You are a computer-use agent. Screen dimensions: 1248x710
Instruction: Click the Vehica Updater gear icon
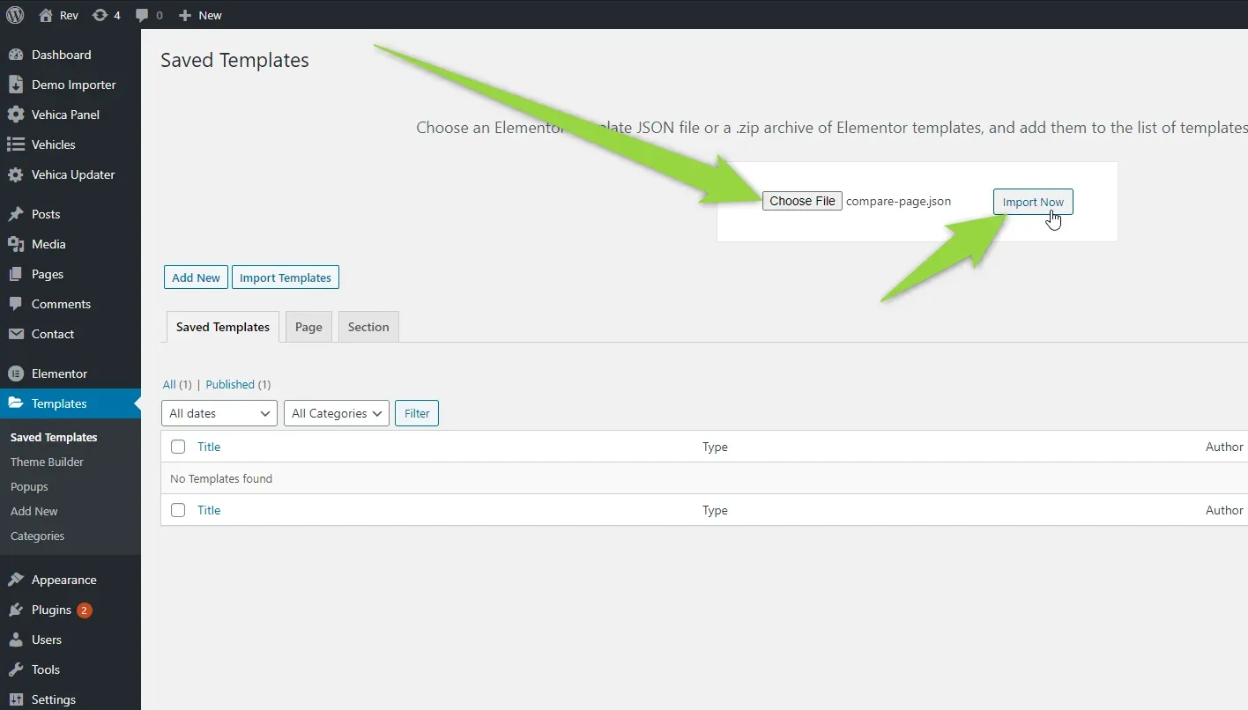tap(16, 174)
